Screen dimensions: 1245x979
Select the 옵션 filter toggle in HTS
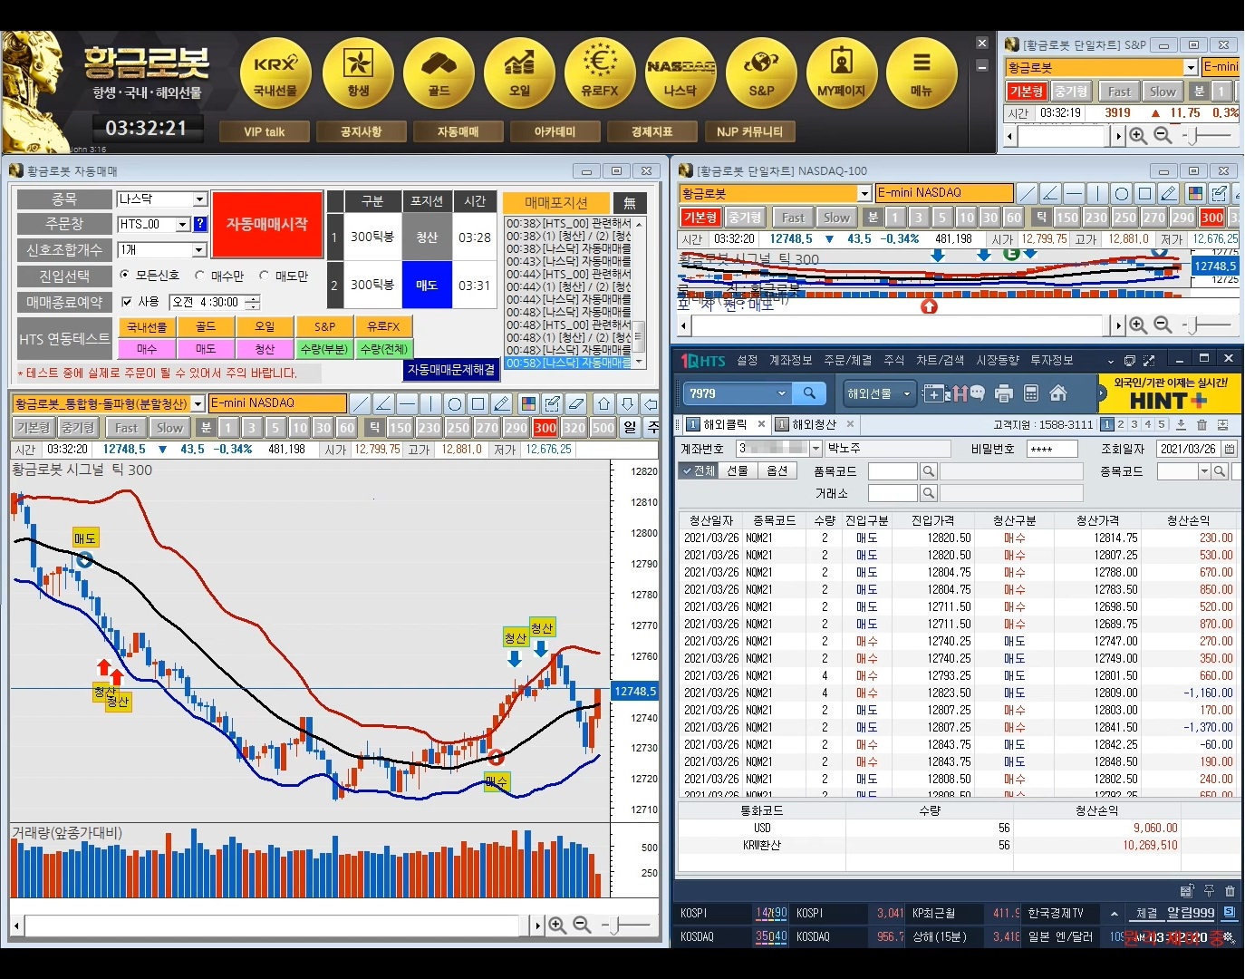[x=777, y=471]
